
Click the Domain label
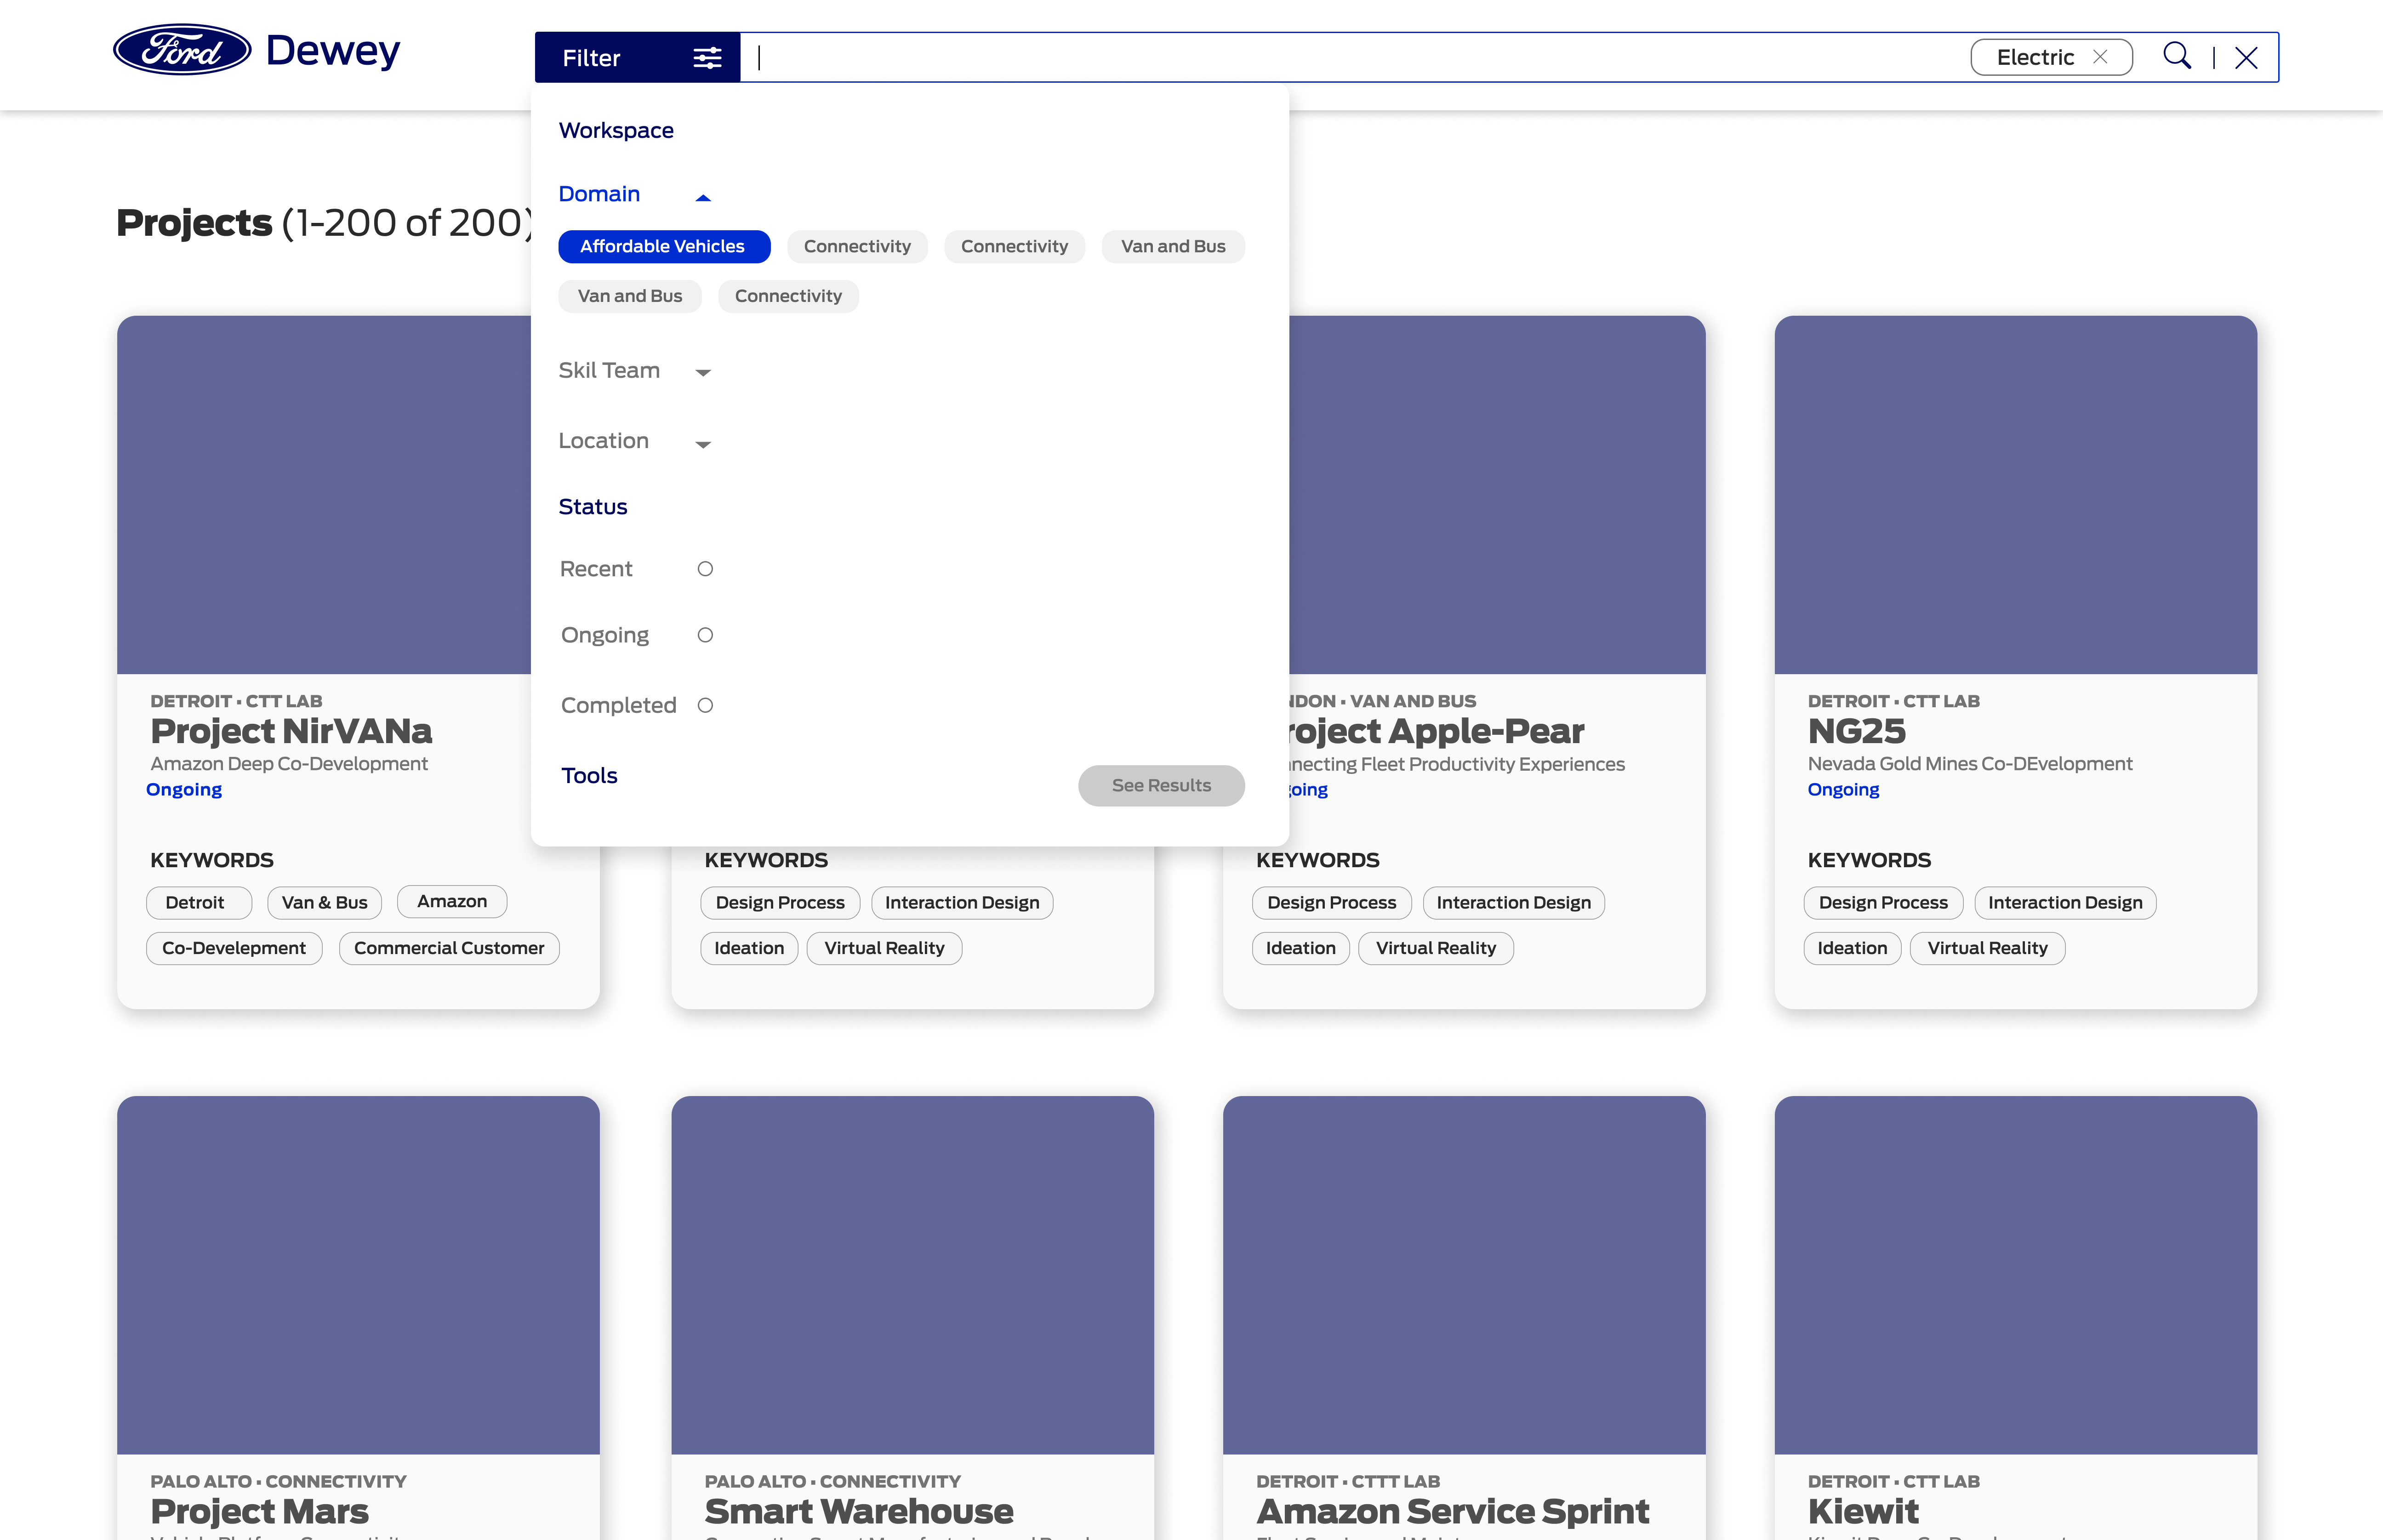coord(599,194)
